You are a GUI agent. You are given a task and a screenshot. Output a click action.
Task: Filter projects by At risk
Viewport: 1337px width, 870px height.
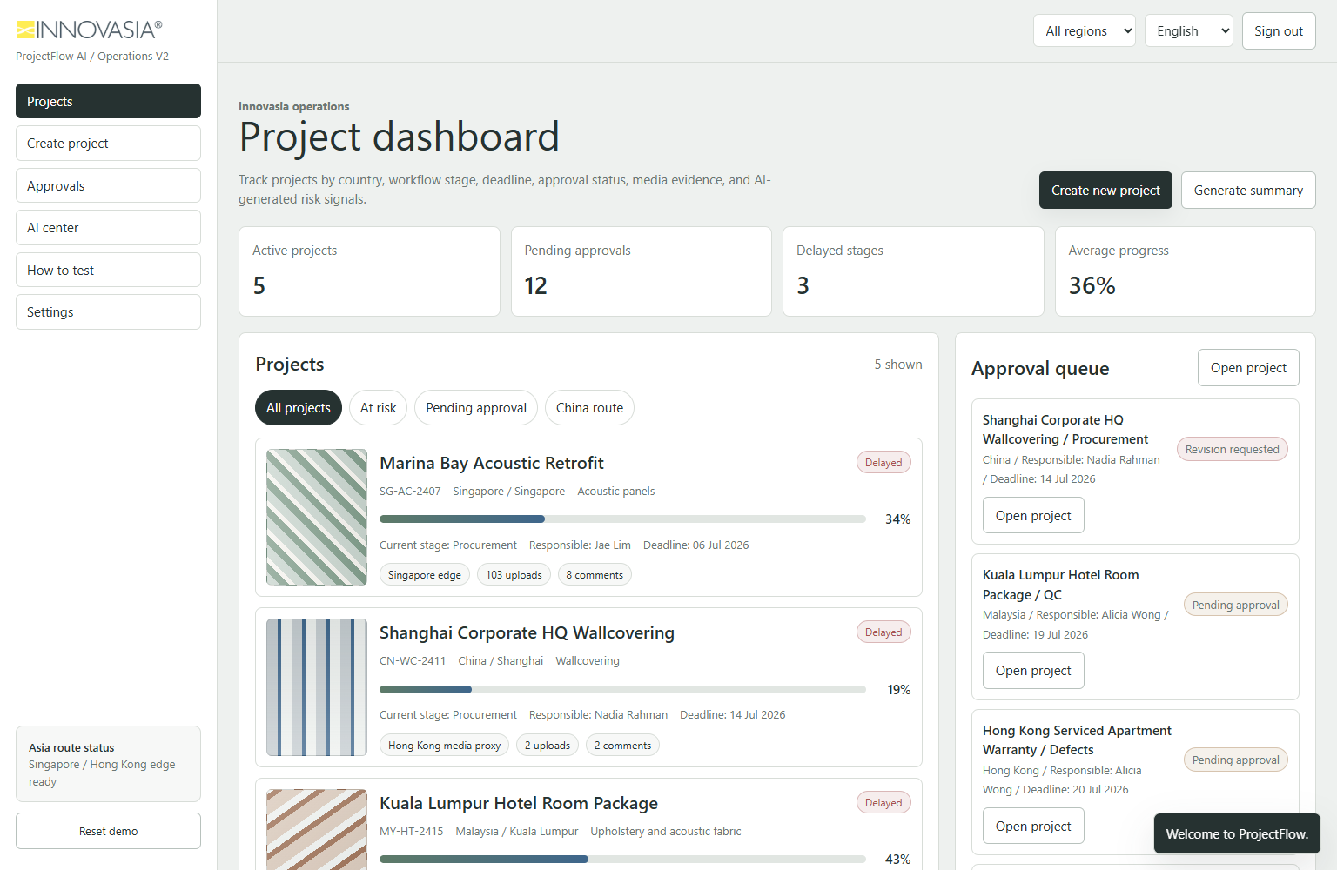click(x=378, y=407)
